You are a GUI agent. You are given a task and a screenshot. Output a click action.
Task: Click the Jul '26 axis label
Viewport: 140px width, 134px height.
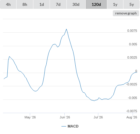pos(98,117)
